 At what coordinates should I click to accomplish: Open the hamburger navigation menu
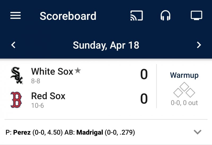pyautogui.click(x=16, y=16)
